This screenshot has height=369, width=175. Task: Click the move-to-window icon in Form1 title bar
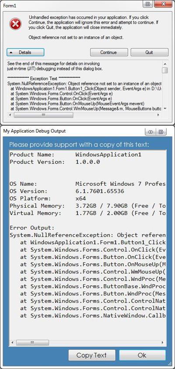pyautogui.click(x=148, y=4)
